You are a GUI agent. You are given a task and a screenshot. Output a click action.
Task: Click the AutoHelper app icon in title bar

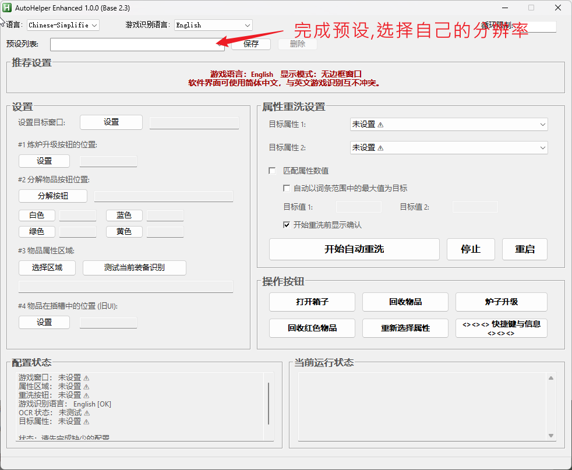(7, 8)
